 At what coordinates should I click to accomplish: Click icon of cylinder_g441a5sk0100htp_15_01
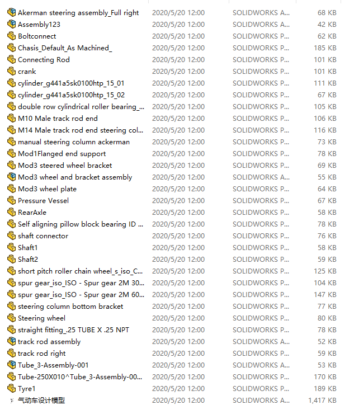[x=12, y=83]
